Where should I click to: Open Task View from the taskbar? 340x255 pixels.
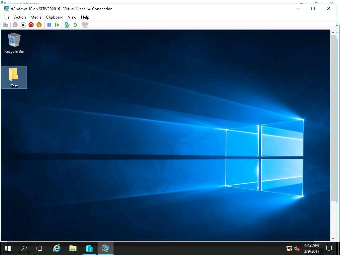pyautogui.click(x=40, y=248)
